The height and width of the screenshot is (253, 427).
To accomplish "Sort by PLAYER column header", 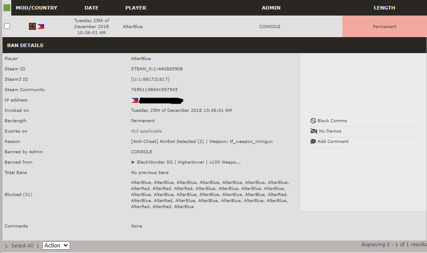I will (x=136, y=8).
